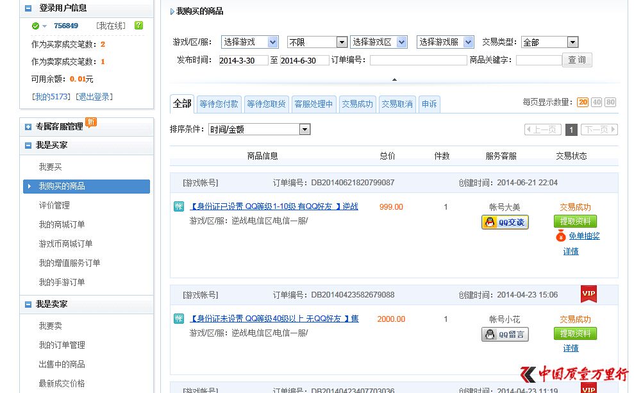Image resolution: width=634 pixels, height=393 pixels.
Task: Open the green ? help icon beside 我在线
Action: (x=138, y=26)
